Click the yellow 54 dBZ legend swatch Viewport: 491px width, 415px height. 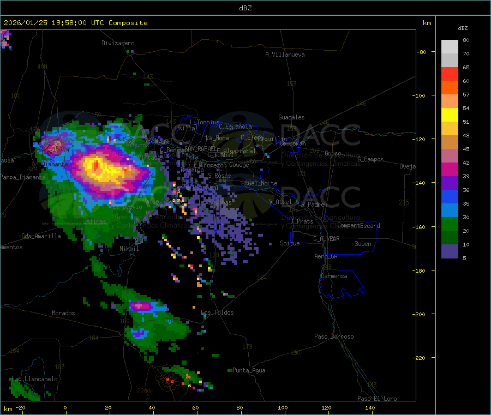pyautogui.click(x=450, y=115)
